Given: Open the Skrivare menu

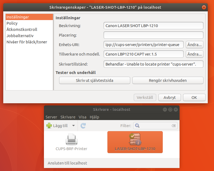Looking at the screenshot, I should (68, 117).
